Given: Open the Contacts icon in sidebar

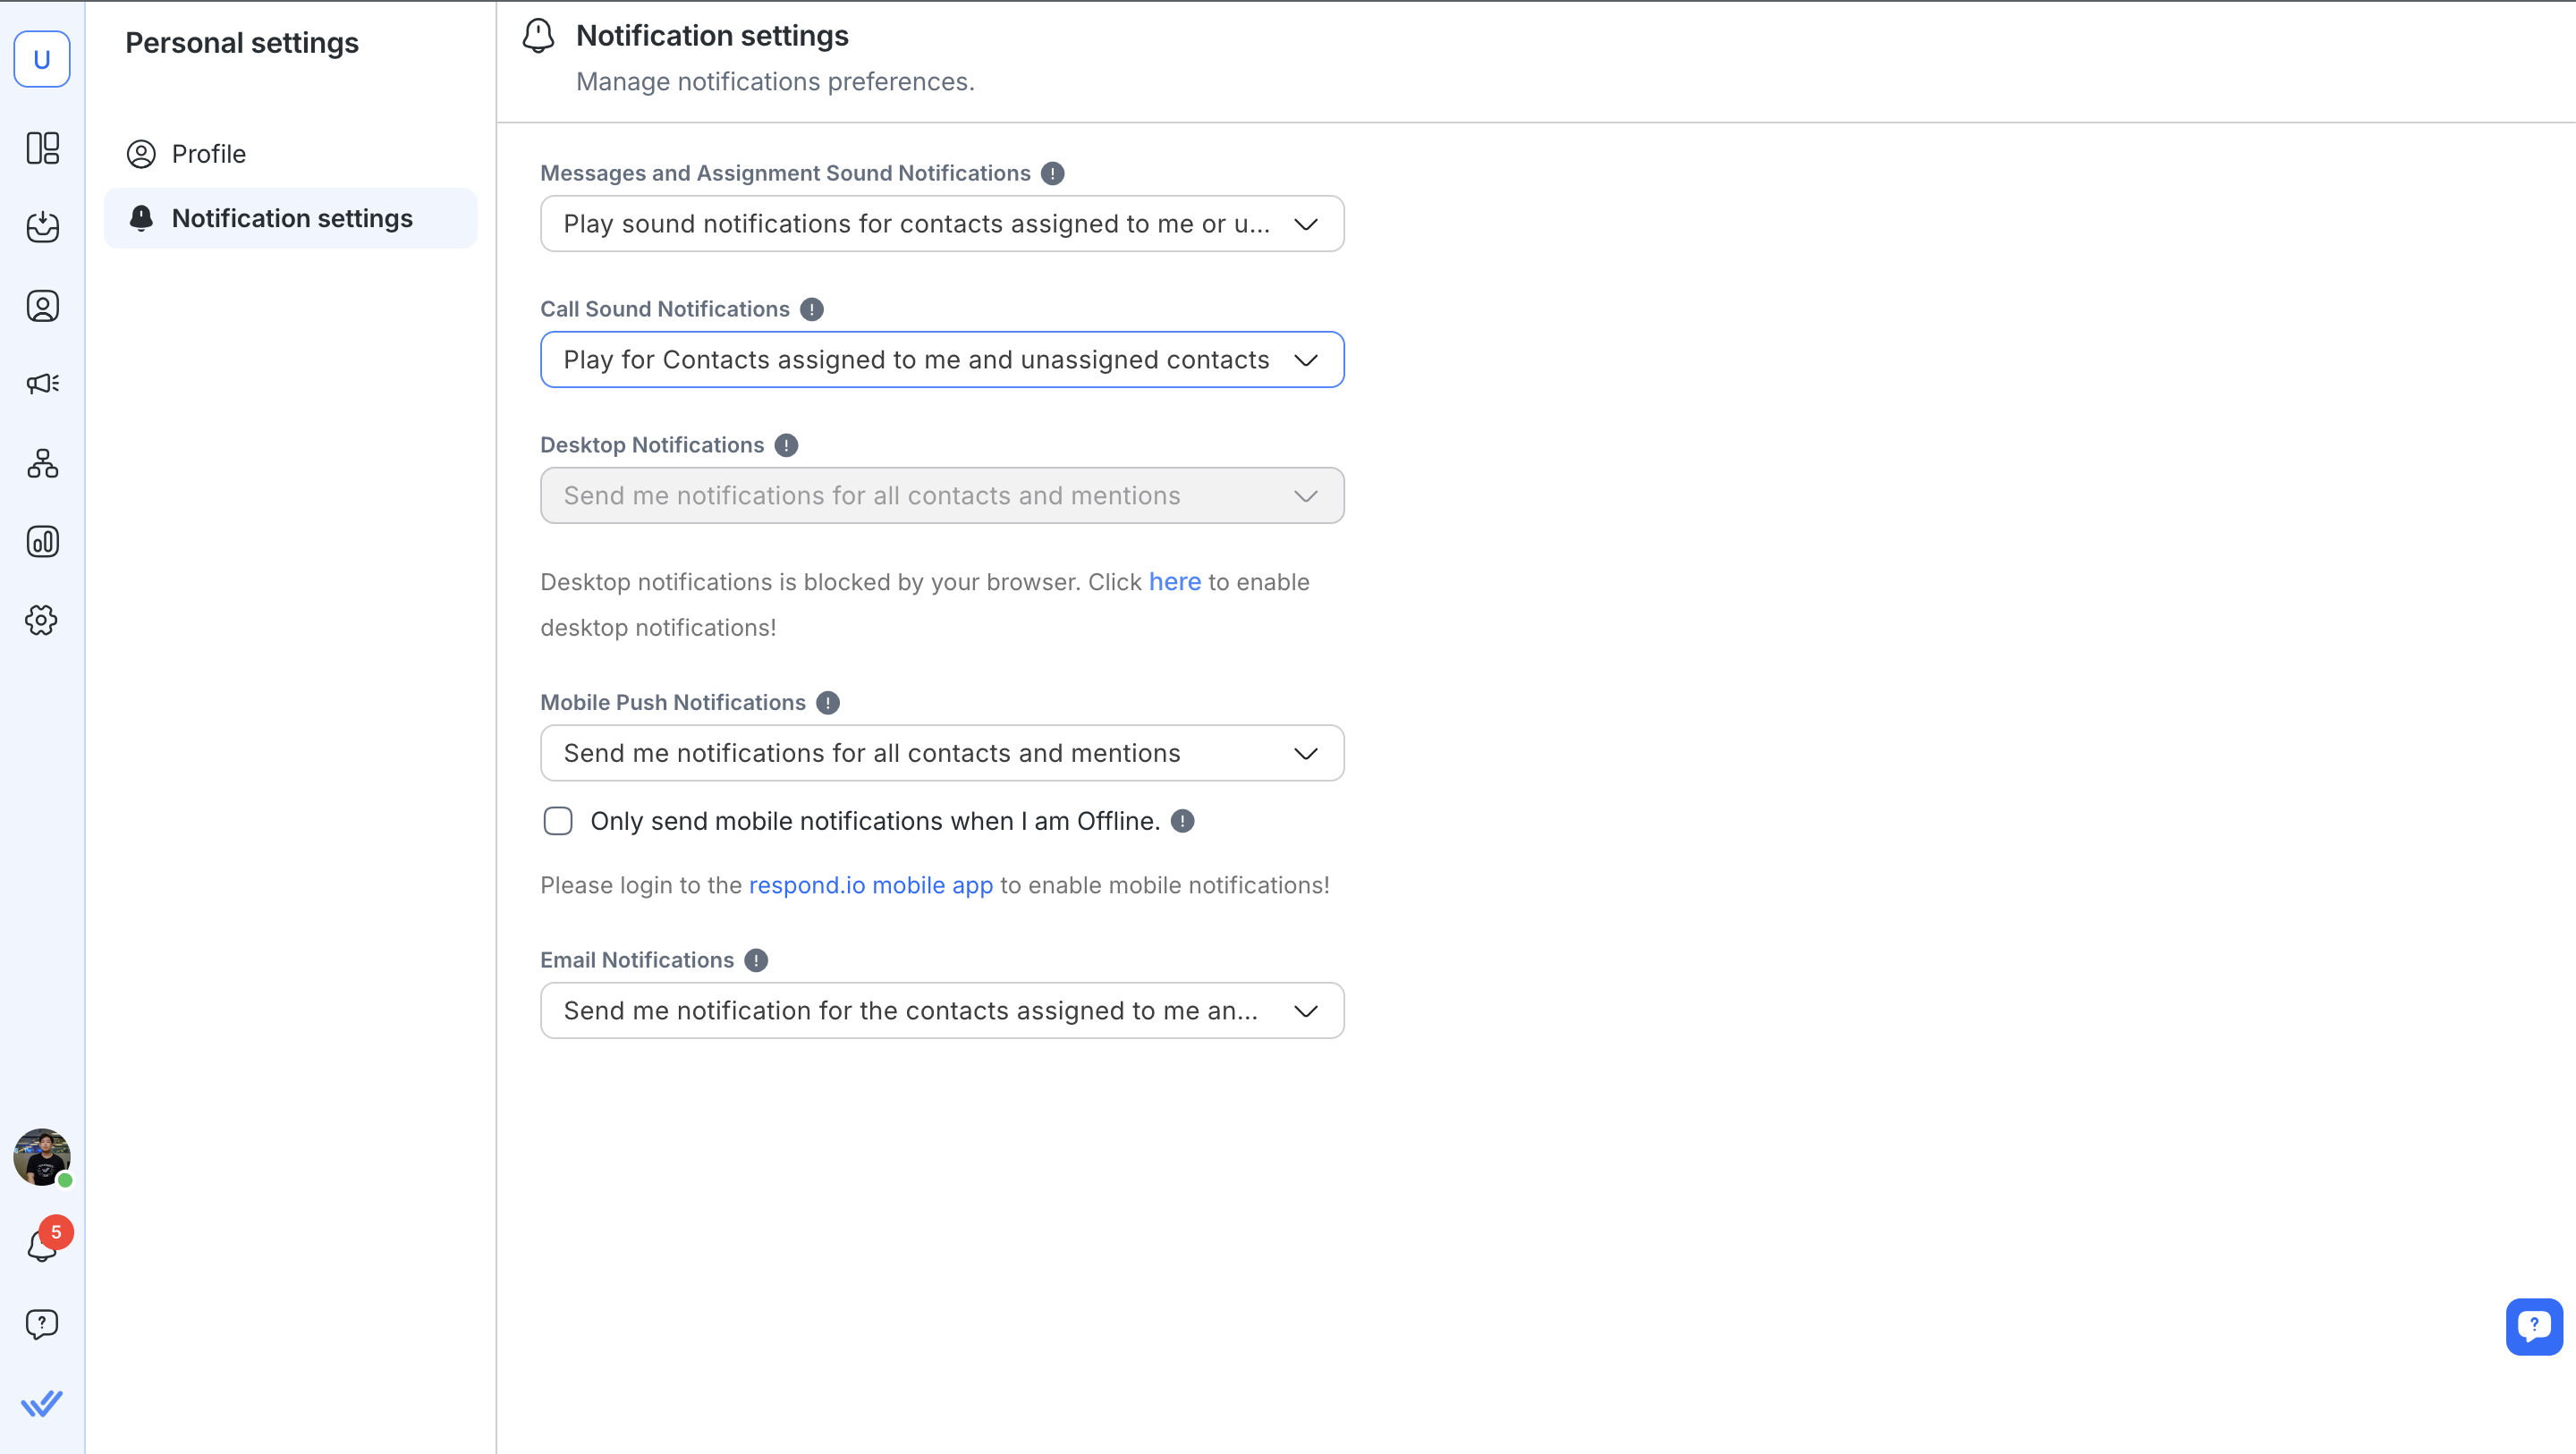Looking at the screenshot, I should (42, 306).
